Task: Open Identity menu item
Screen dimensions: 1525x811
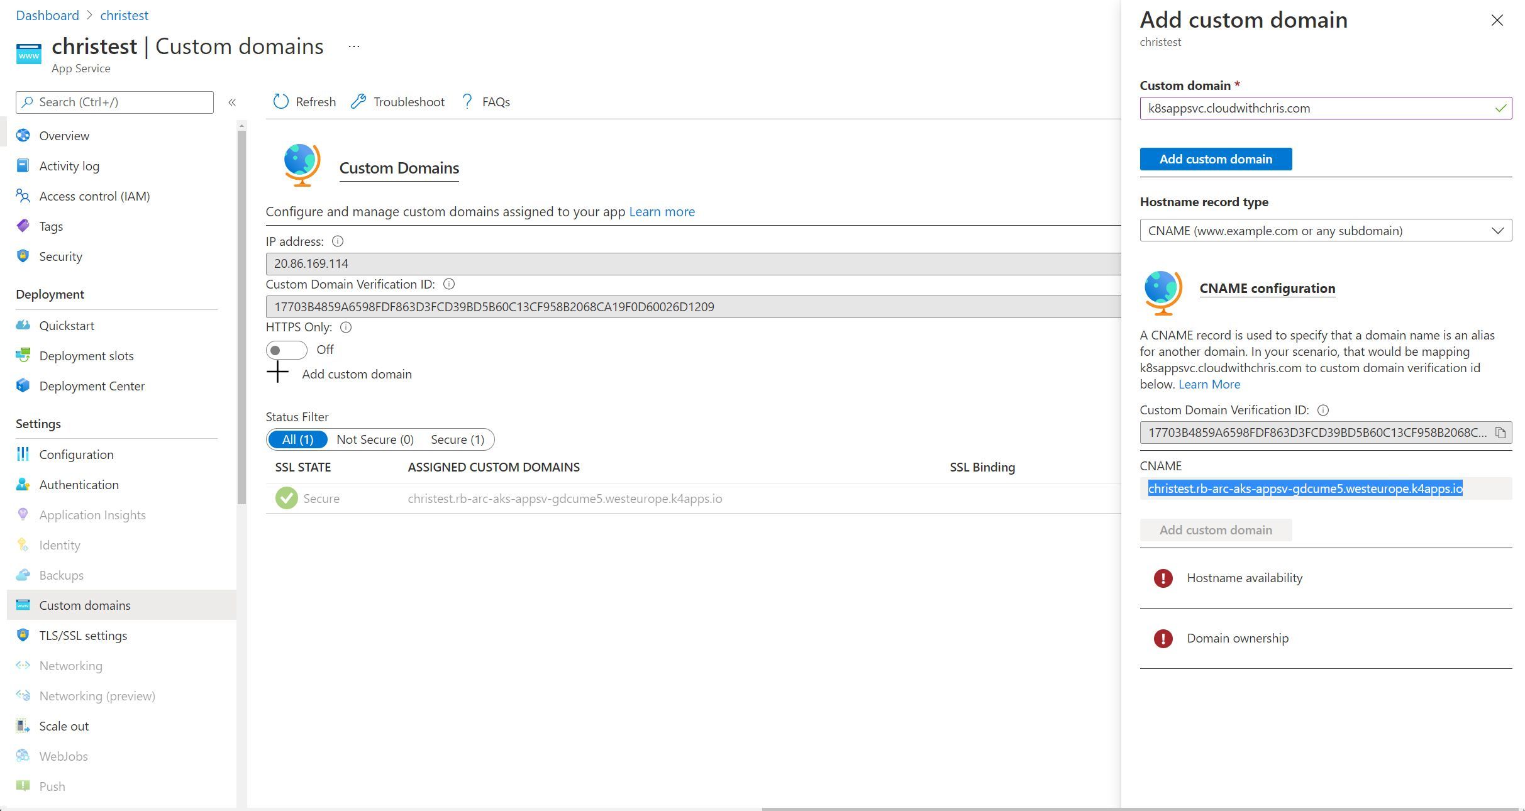Action: [121, 545]
